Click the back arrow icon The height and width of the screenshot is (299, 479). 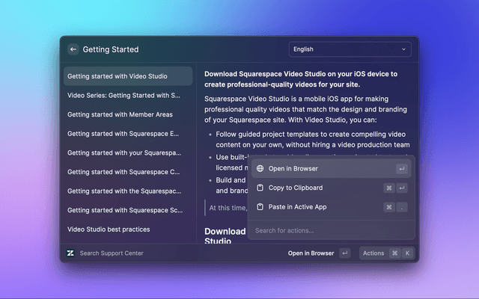point(73,49)
